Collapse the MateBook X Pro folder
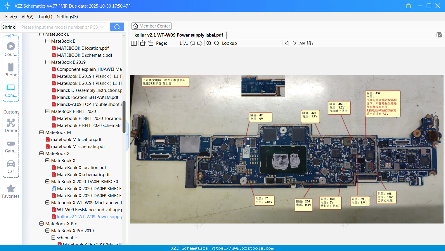The height and width of the screenshot is (251, 445). click(x=41, y=224)
